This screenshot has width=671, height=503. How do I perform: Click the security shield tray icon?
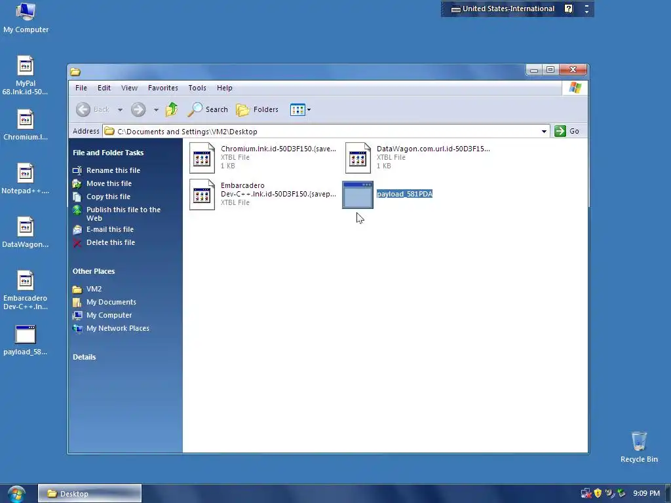[598, 494]
